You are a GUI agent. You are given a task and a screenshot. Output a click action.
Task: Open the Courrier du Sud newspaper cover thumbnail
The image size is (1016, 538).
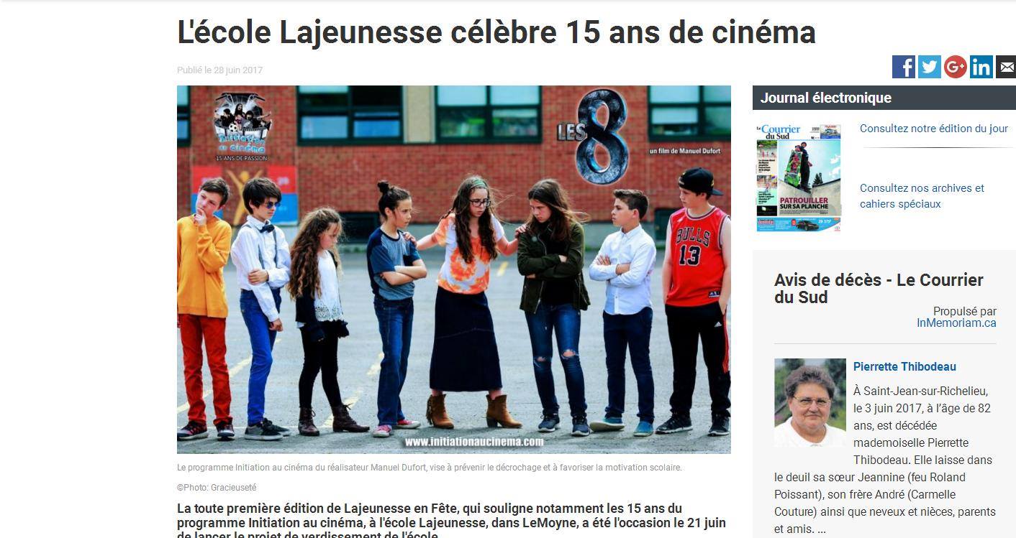[x=799, y=178]
